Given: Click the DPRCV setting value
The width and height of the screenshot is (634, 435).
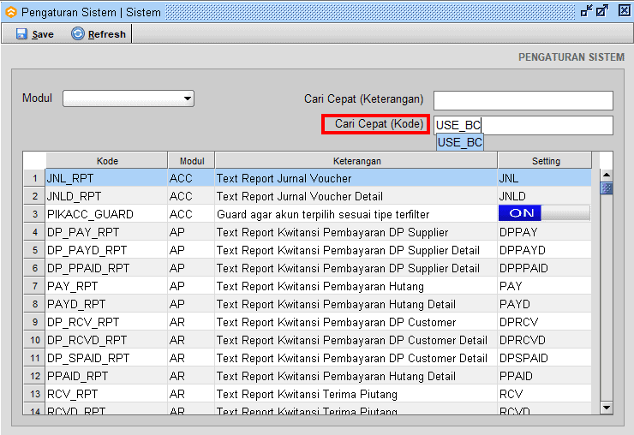Looking at the screenshot, I should tap(518, 322).
